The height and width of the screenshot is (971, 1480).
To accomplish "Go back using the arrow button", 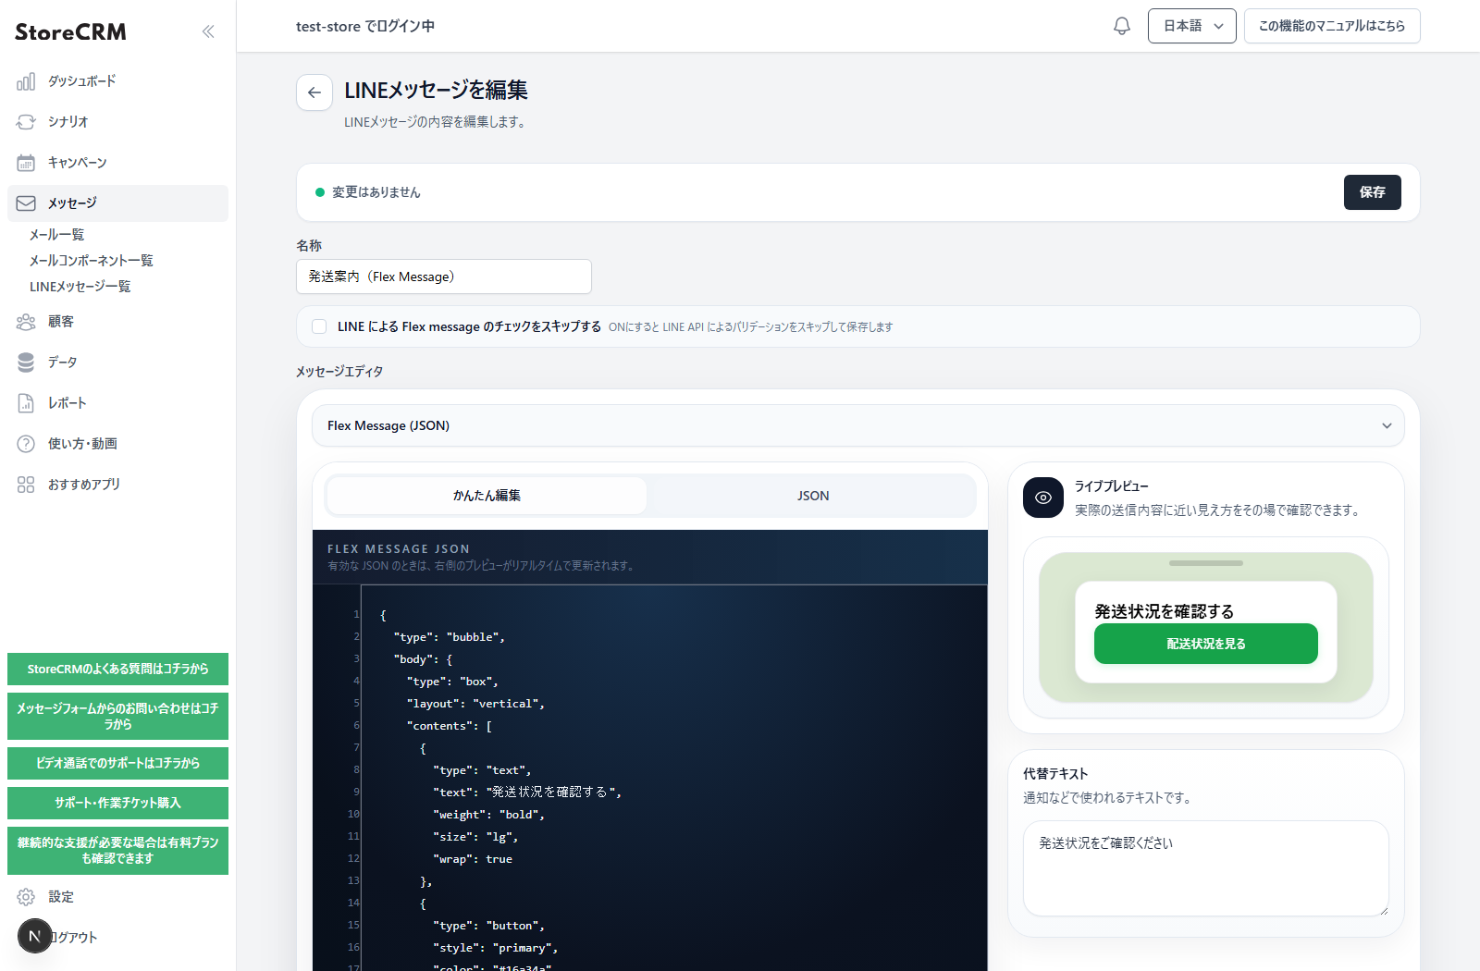I will tap(314, 92).
